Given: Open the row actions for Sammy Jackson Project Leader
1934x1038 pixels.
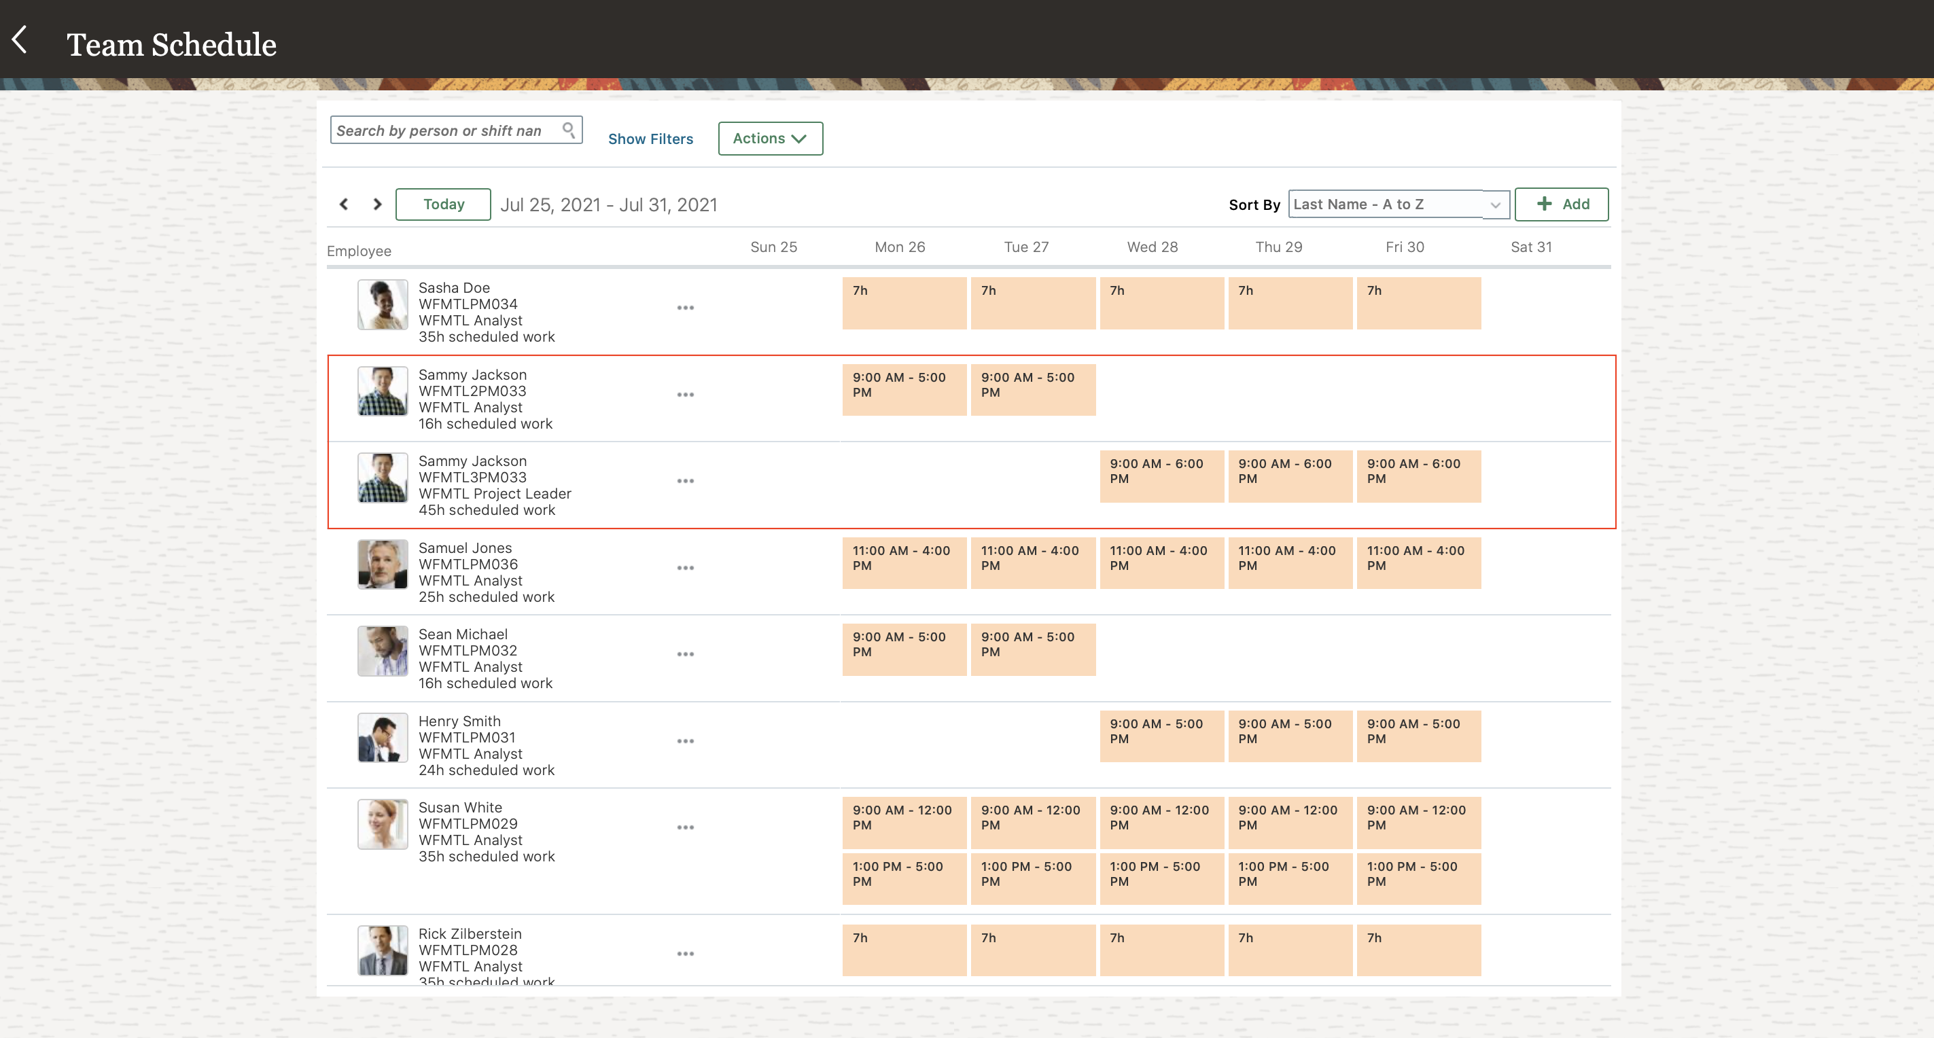Looking at the screenshot, I should click(x=686, y=481).
